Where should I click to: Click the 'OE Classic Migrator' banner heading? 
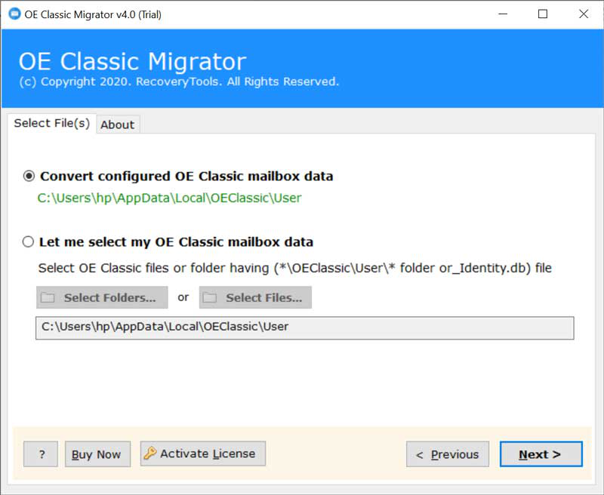133,61
